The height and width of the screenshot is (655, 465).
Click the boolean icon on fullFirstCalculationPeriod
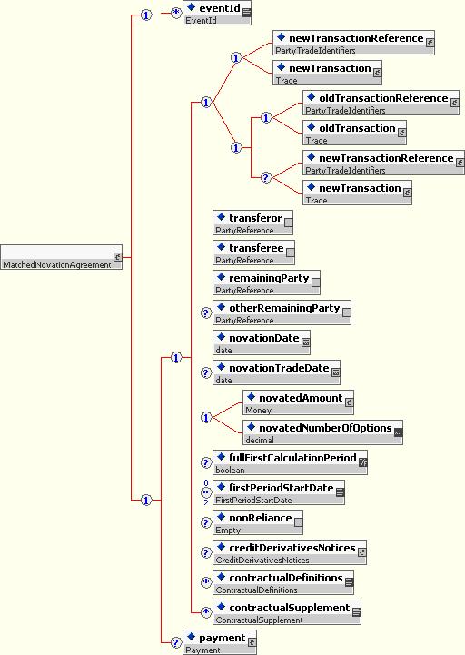362,462
